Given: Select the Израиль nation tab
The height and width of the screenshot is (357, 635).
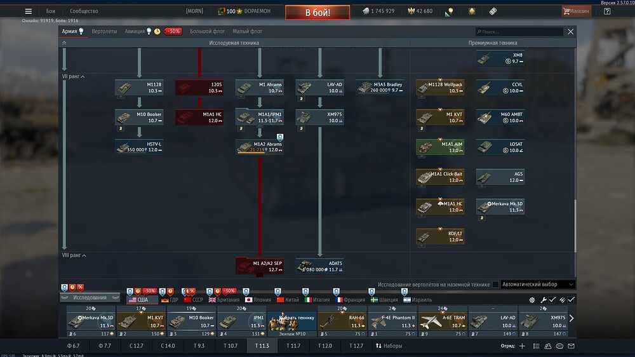Looking at the screenshot, I should pos(418,300).
